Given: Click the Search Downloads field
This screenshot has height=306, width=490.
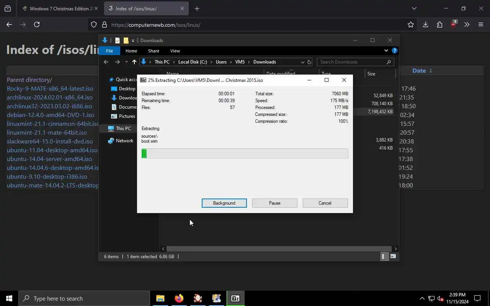Looking at the screenshot, I should [355, 62].
